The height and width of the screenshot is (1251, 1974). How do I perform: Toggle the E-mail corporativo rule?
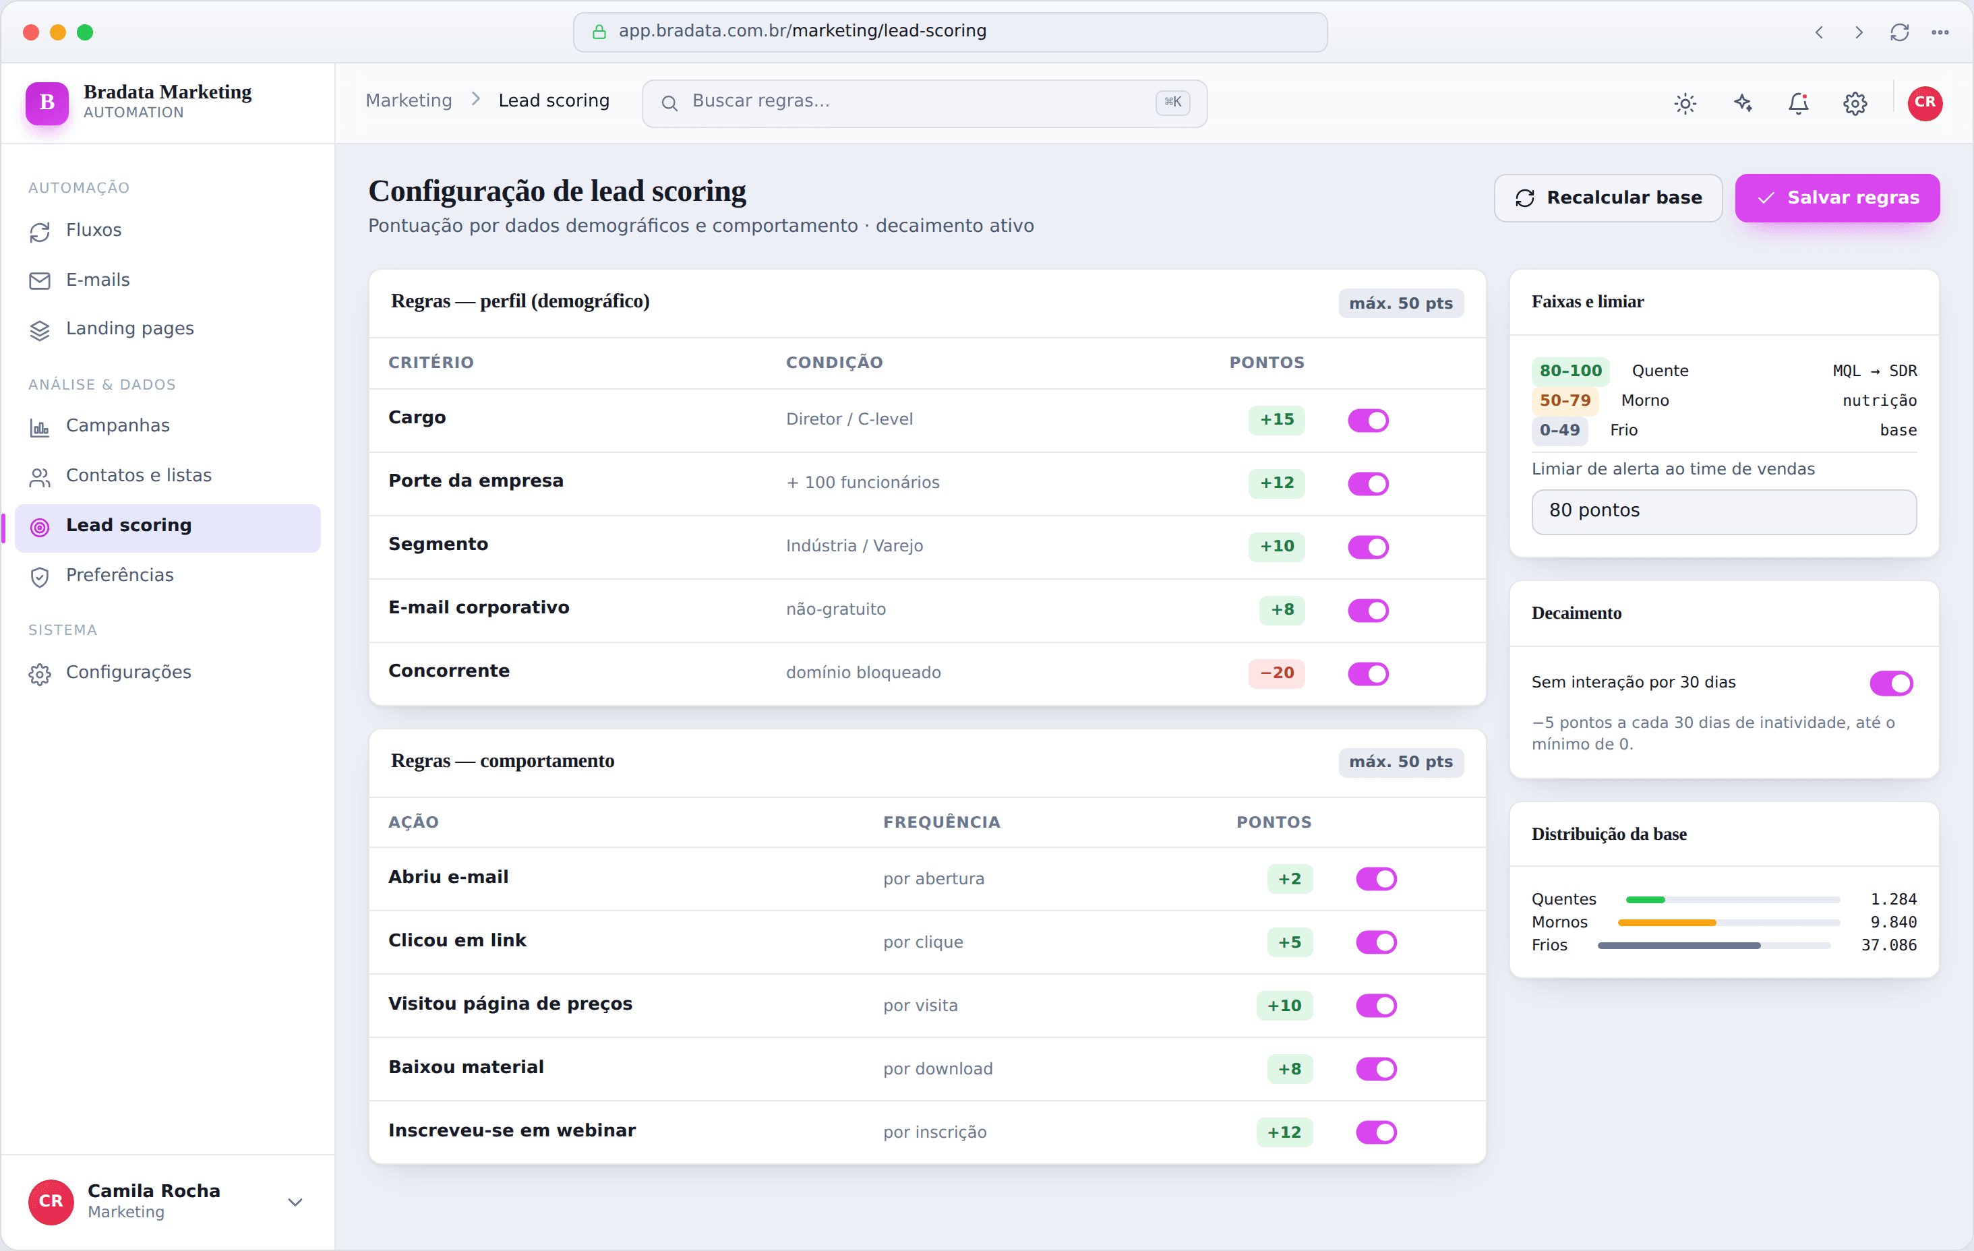[x=1368, y=611]
